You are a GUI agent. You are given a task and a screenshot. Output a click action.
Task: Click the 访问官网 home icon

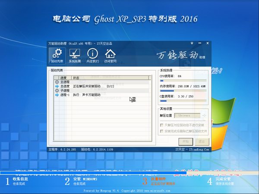(x=110, y=56)
